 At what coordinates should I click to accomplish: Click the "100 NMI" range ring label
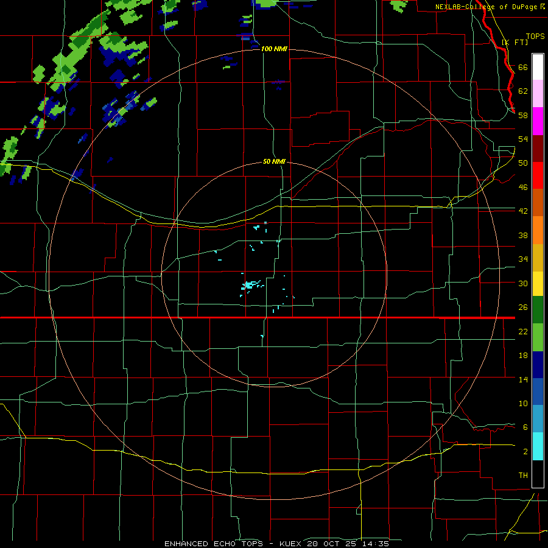(x=274, y=49)
